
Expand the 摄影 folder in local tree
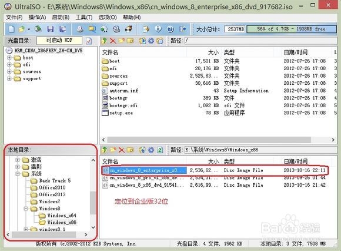coord(18,167)
